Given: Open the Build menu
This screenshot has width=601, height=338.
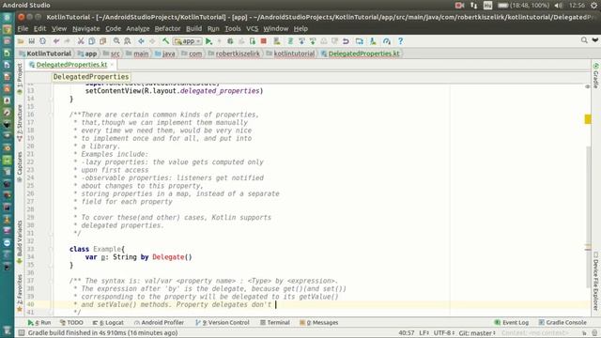Looking at the screenshot, I should (193, 29).
